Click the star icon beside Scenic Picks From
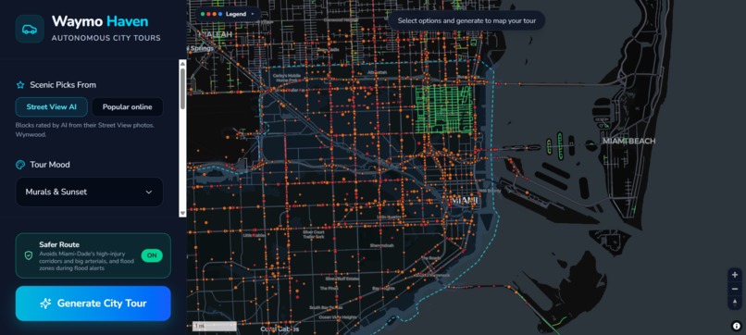The width and height of the screenshot is (746, 335). coord(20,85)
